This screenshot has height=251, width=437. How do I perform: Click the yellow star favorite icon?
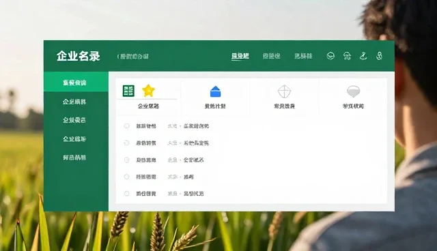click(148, 91)
